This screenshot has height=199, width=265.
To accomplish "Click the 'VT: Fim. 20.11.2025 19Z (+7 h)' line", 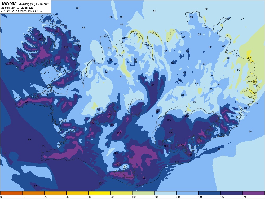I will 21,11.
